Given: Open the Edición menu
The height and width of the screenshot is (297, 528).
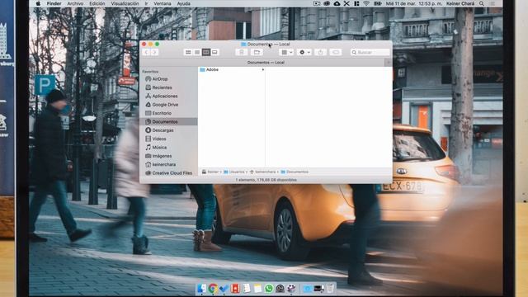Looking at the screenshot, I should pos(97,3).
